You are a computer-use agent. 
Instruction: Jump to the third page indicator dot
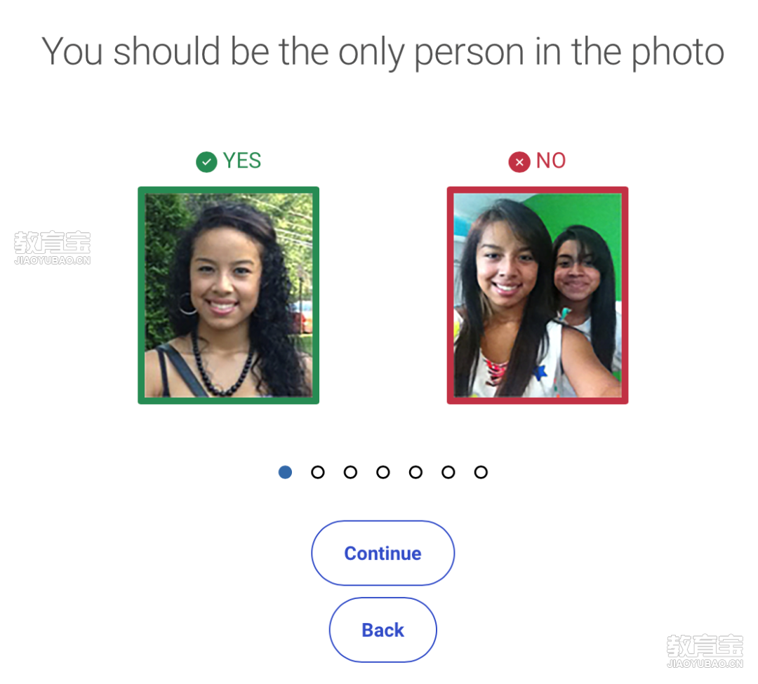pyautogui.click(x=350, y=472)
